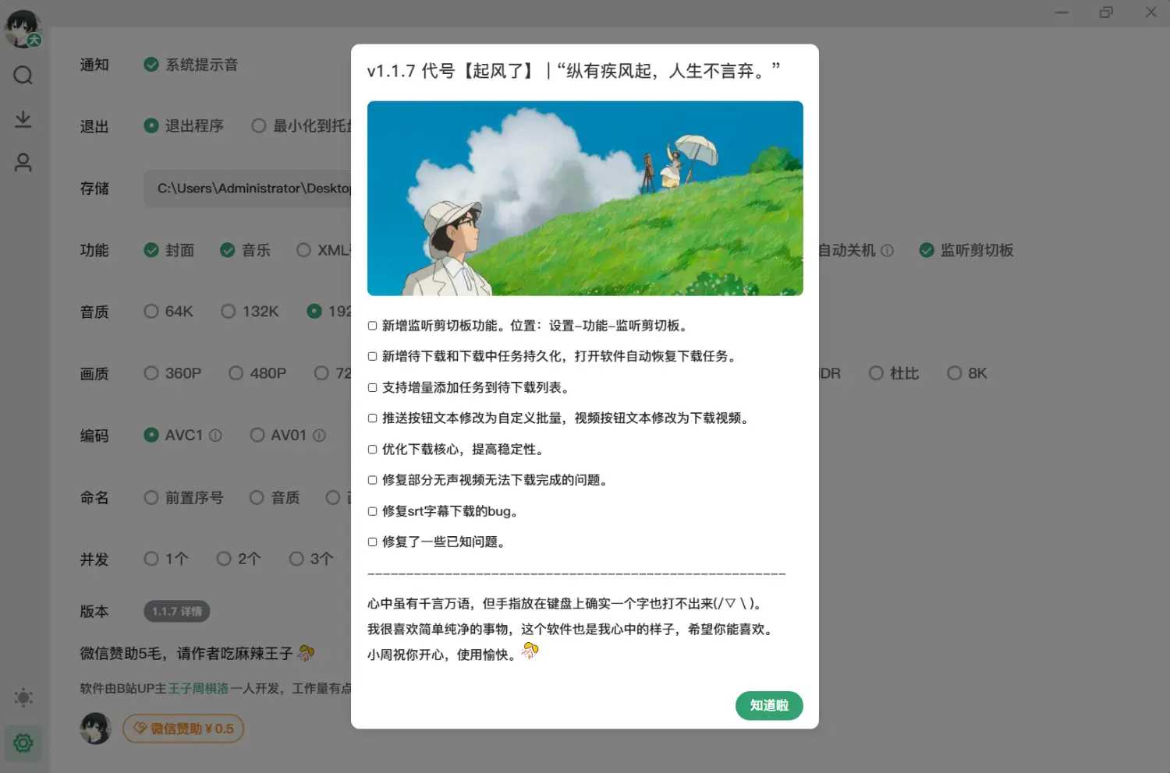Click the 微信赞助 ¥0.5 sponsor button
This screenshot has width=1170, height=773.
(183, 729)
